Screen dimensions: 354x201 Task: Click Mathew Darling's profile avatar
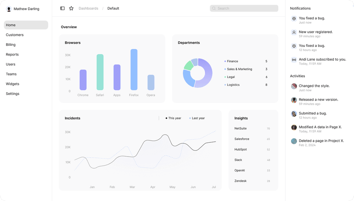pyautogui.click(x=9, y=9)
